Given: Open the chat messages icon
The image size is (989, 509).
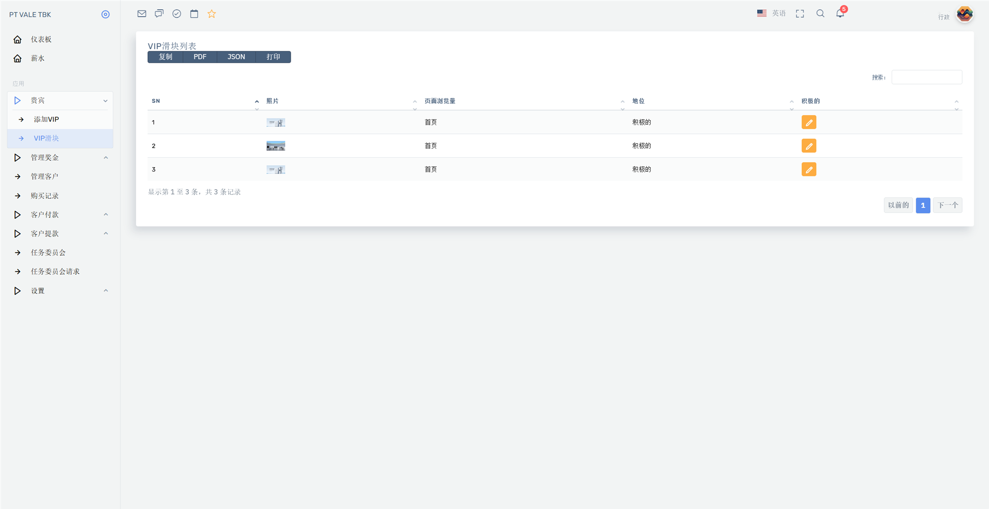Looking at the screenshot, I should click(x=159, y=14).
